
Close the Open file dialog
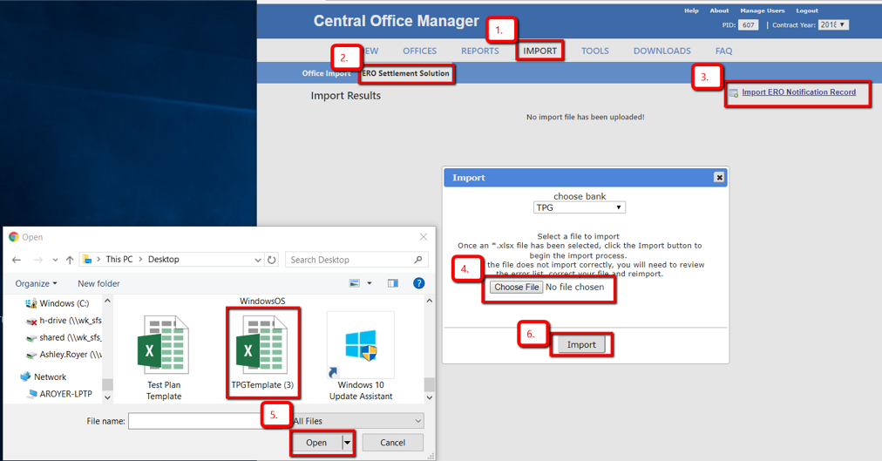424,237
